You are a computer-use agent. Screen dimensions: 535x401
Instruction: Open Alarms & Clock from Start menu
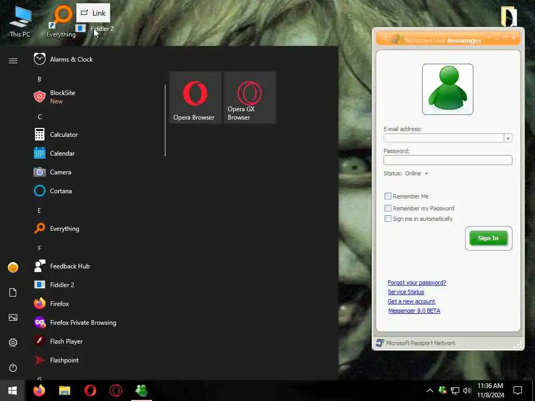click(63, 60)
